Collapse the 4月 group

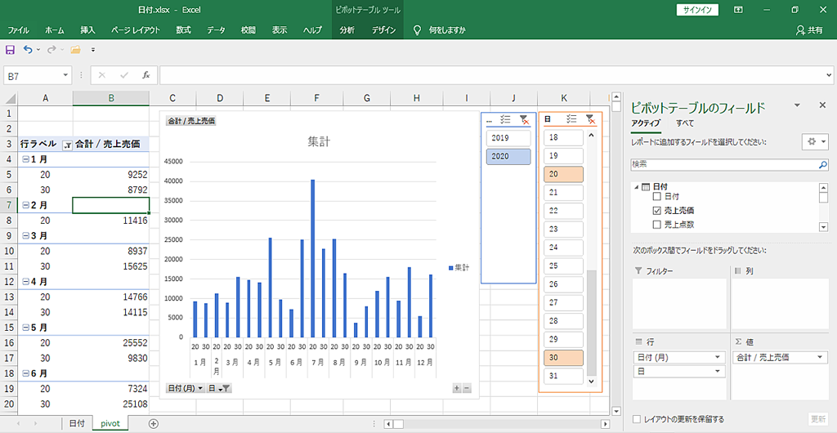(x=25, y=281)
